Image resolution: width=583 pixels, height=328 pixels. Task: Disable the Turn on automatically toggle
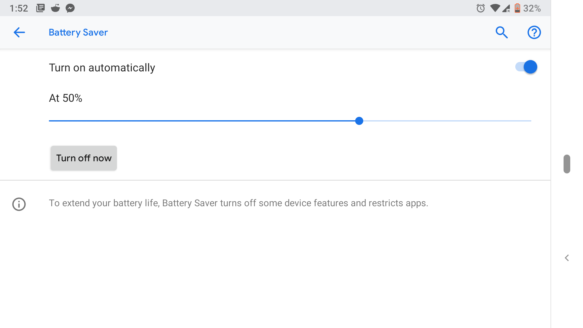[526, 67]
